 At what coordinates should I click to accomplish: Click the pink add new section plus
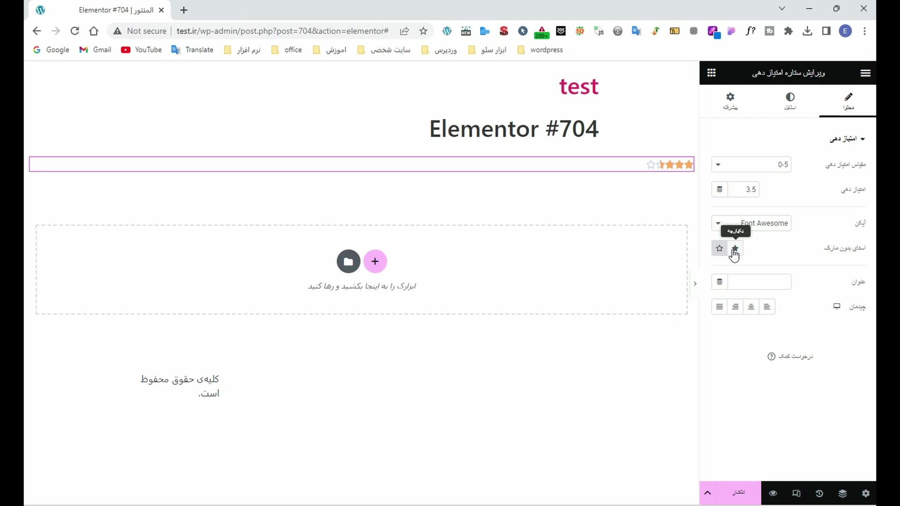click(x=375, y=261)
